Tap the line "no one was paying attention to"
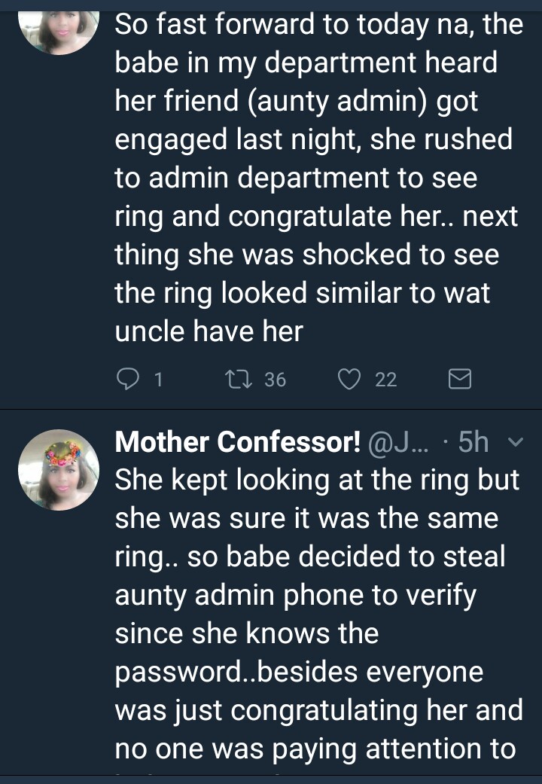Viewport: 542px width, 784px height. point(315,749)
